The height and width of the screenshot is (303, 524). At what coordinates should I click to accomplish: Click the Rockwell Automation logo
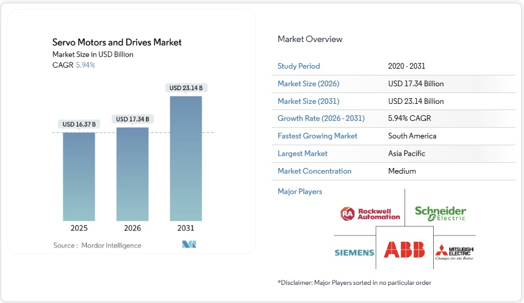[370, 214]
